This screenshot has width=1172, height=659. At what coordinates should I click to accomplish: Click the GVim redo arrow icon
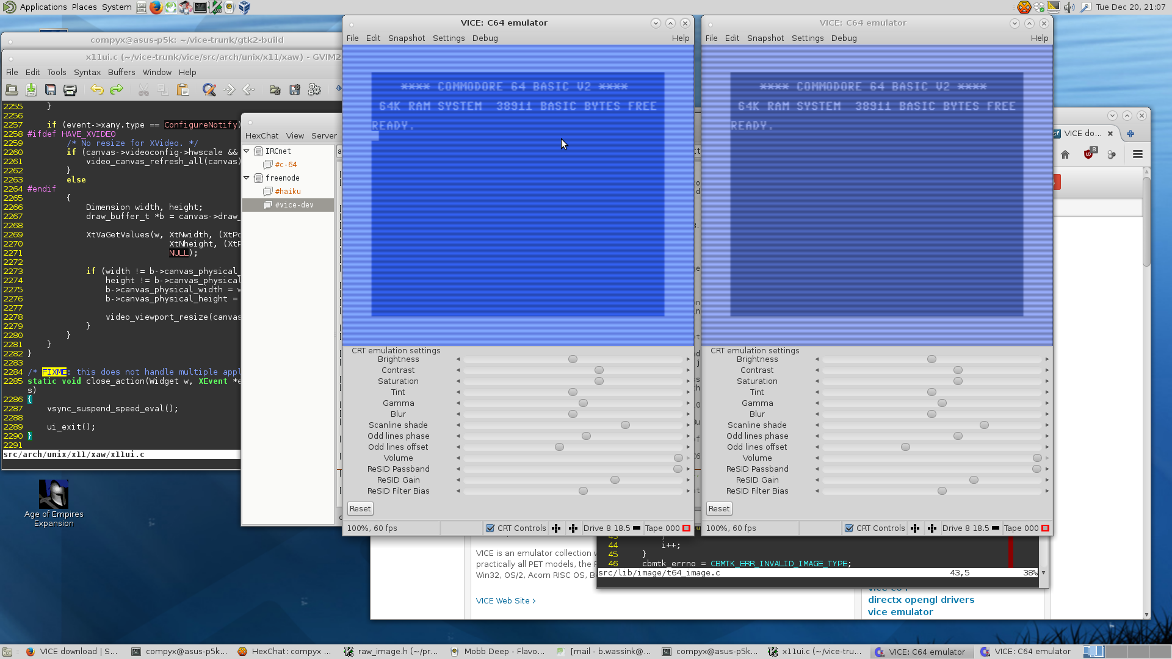[x=116, y=90]
